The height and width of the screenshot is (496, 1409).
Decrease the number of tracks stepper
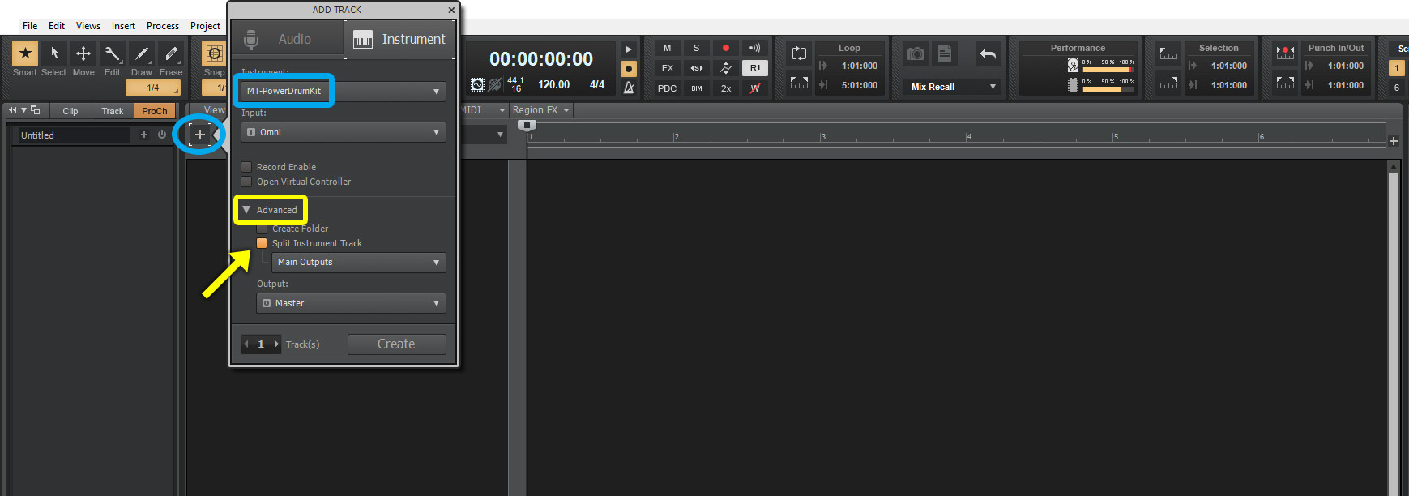click(246, 344)
